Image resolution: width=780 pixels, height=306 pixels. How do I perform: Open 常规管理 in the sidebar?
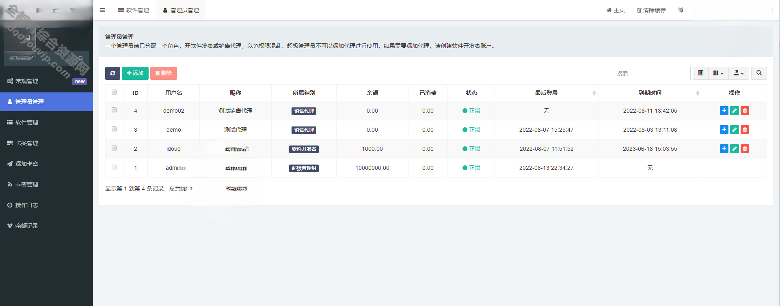point(46,81)
